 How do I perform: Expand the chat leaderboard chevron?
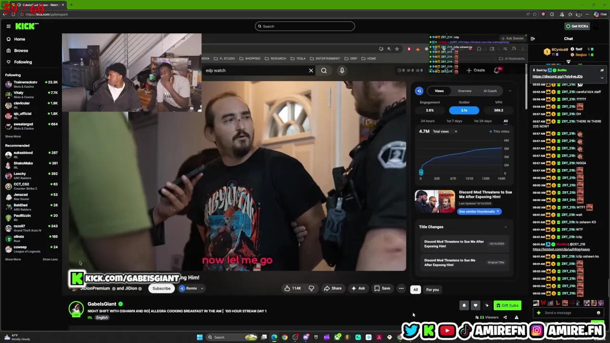pos(568,62)
